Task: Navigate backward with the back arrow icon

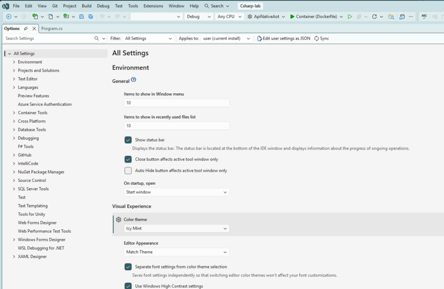Action: pos(9,17)
